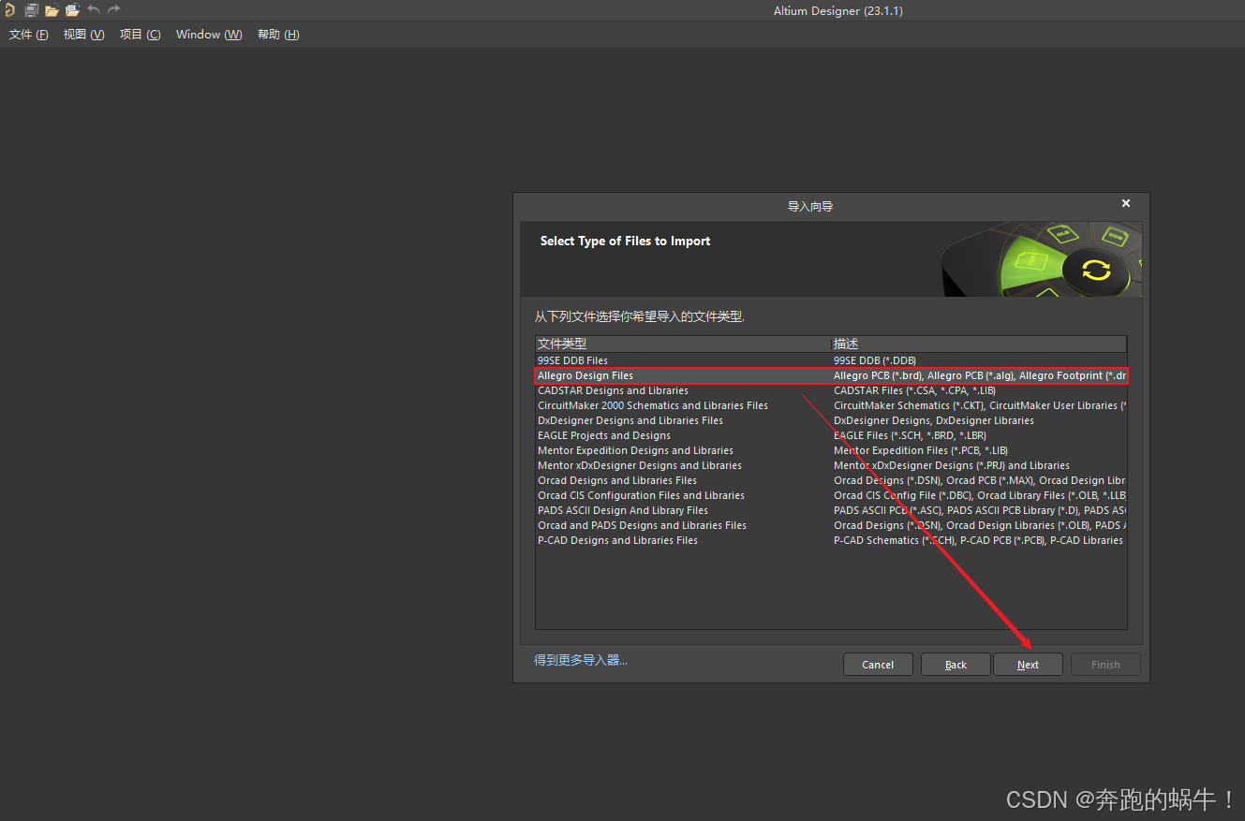Open the 视图 (V) menu
Screen dimensions: 1245x821
click(83, 35)
